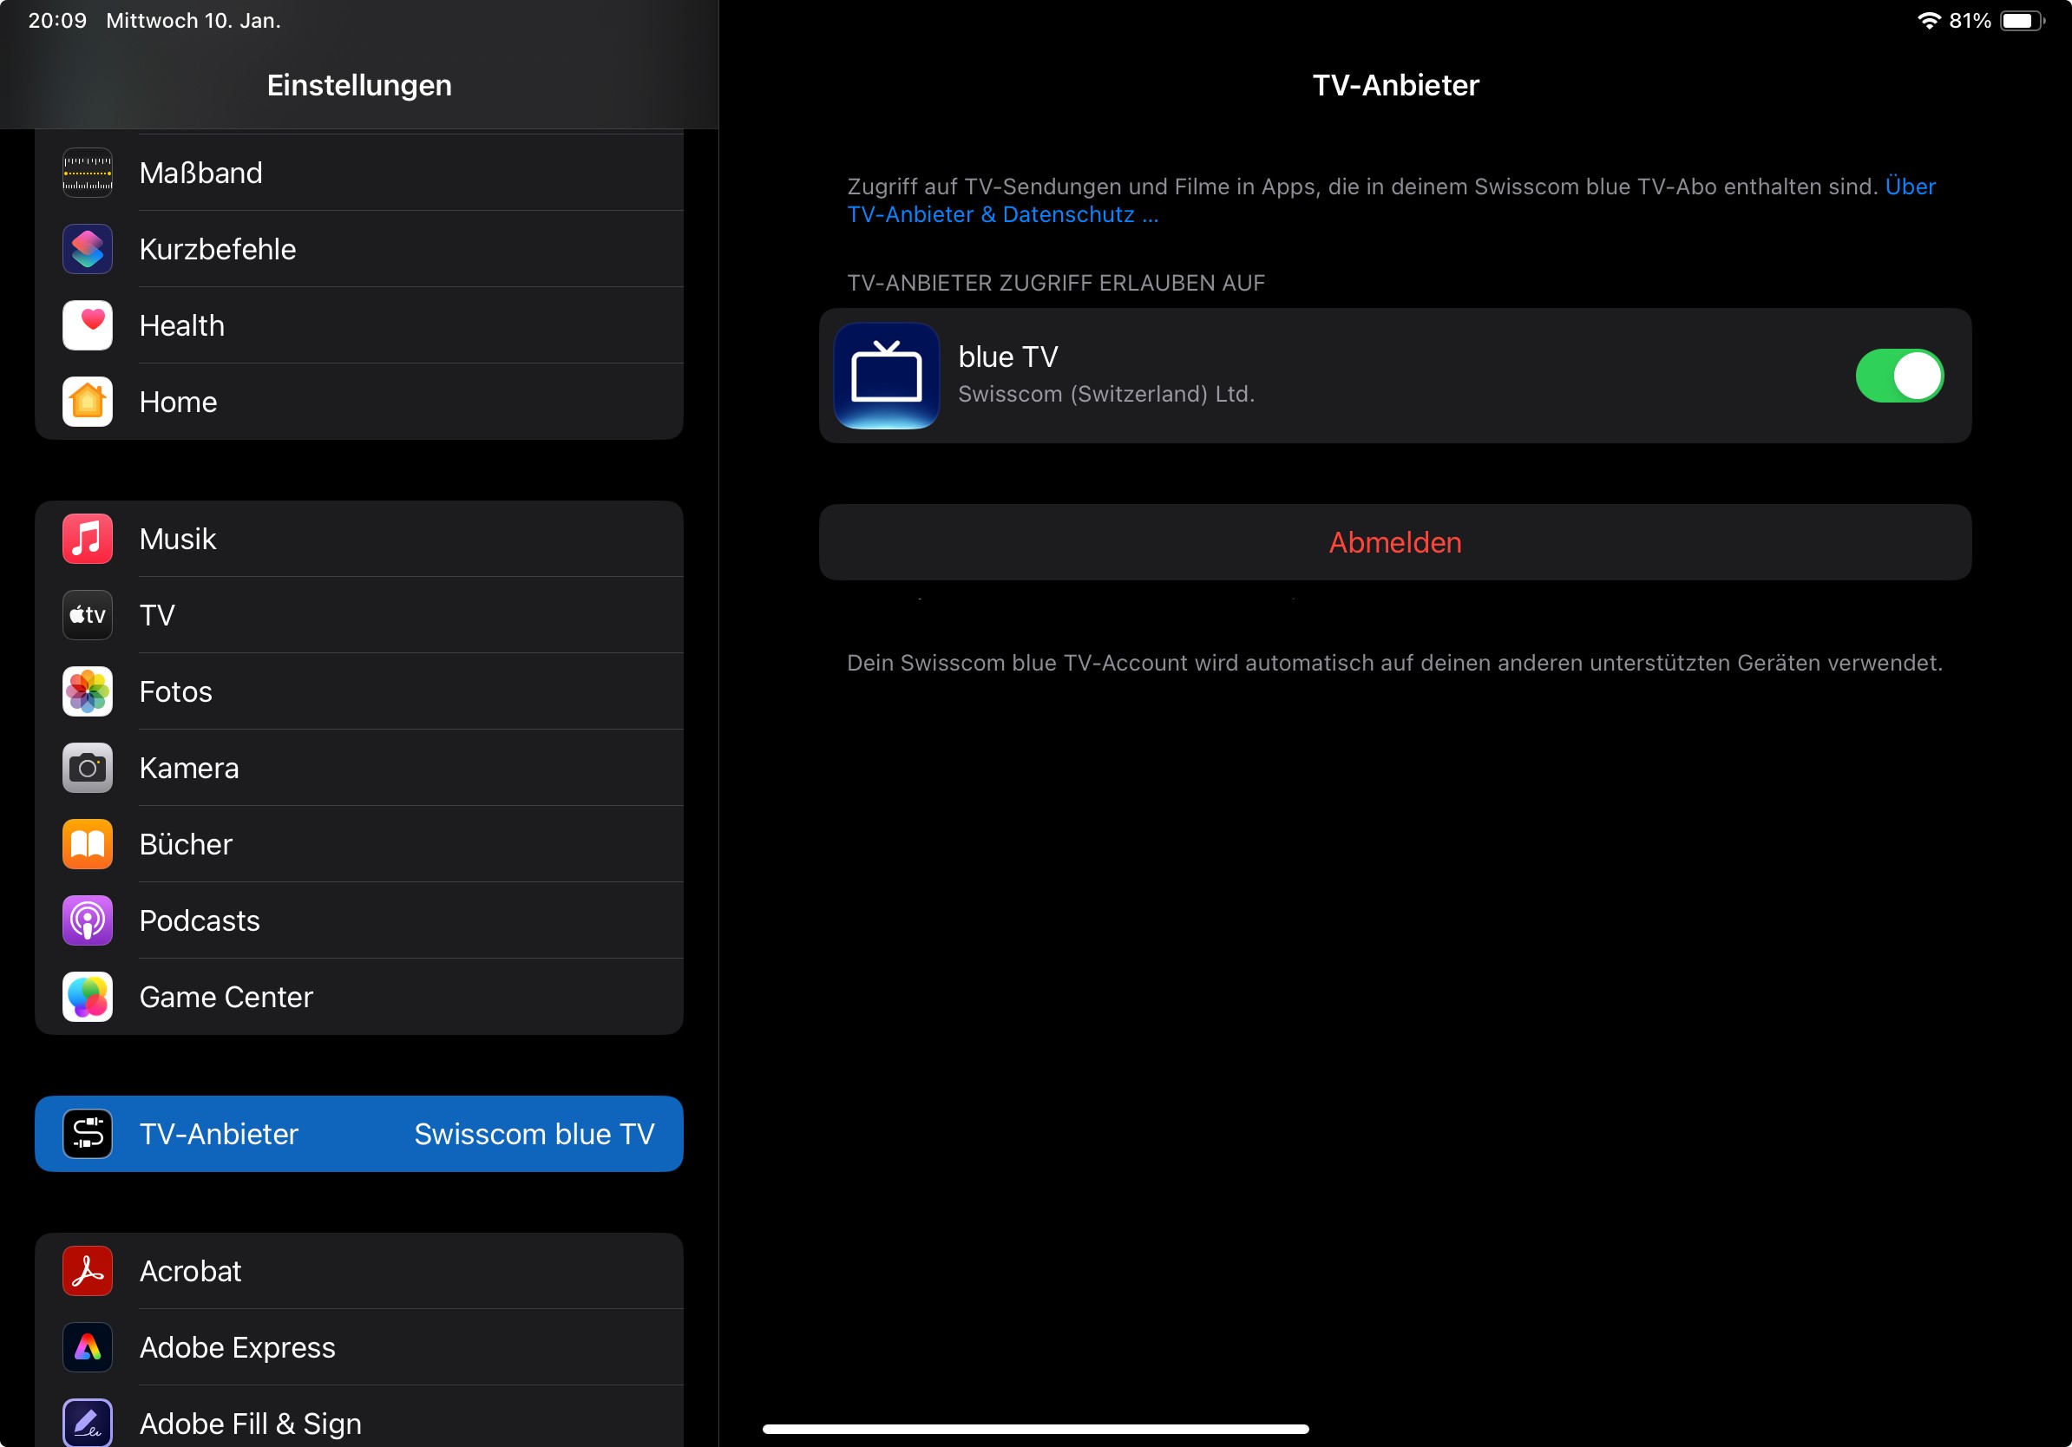
Task: Tap the Kamera settings icon
Action: 88,768
